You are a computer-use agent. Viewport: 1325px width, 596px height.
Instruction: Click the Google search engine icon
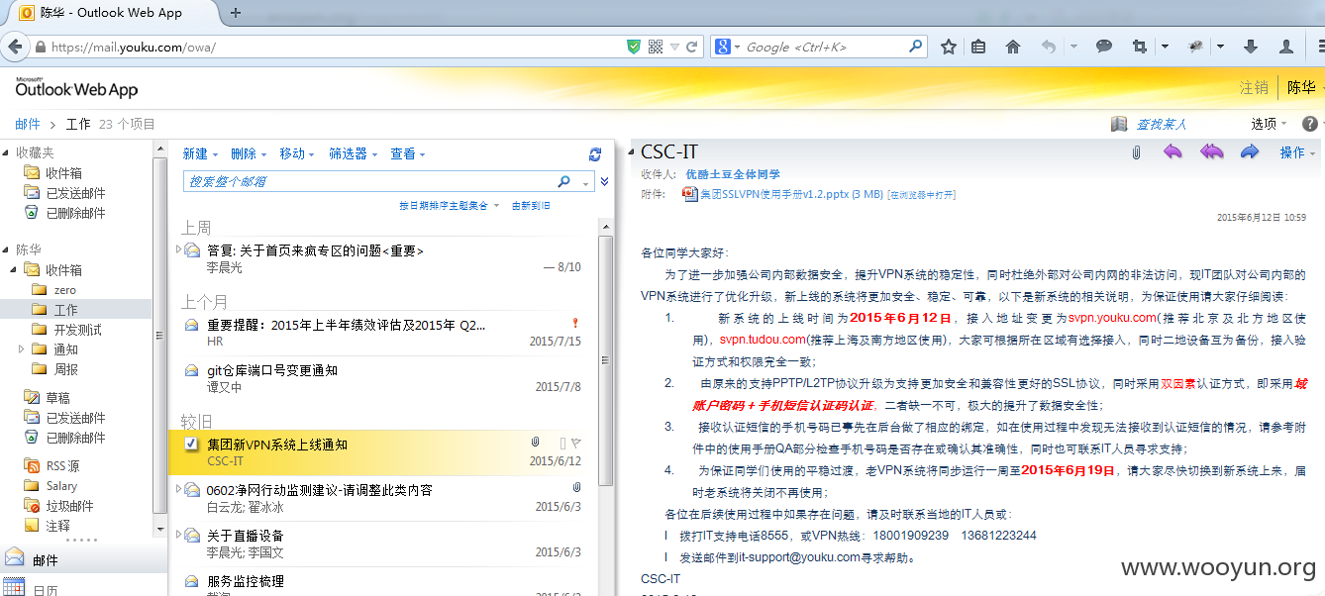[722, 47]
